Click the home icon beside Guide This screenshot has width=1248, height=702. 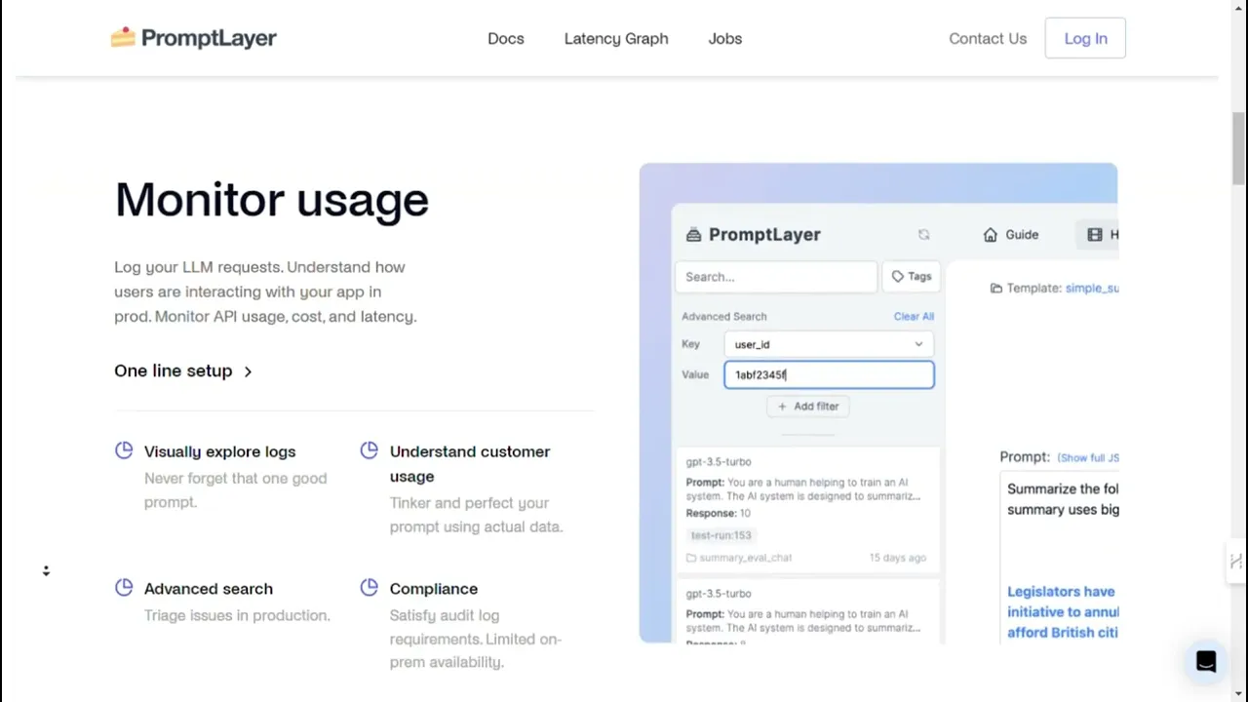pyautogui.click(x=991, y=235)
